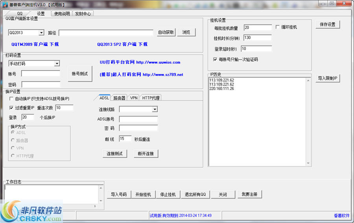Open QQ2013 SP2 客户端 下载 link

pyautogui.click(x=122, y=44)
